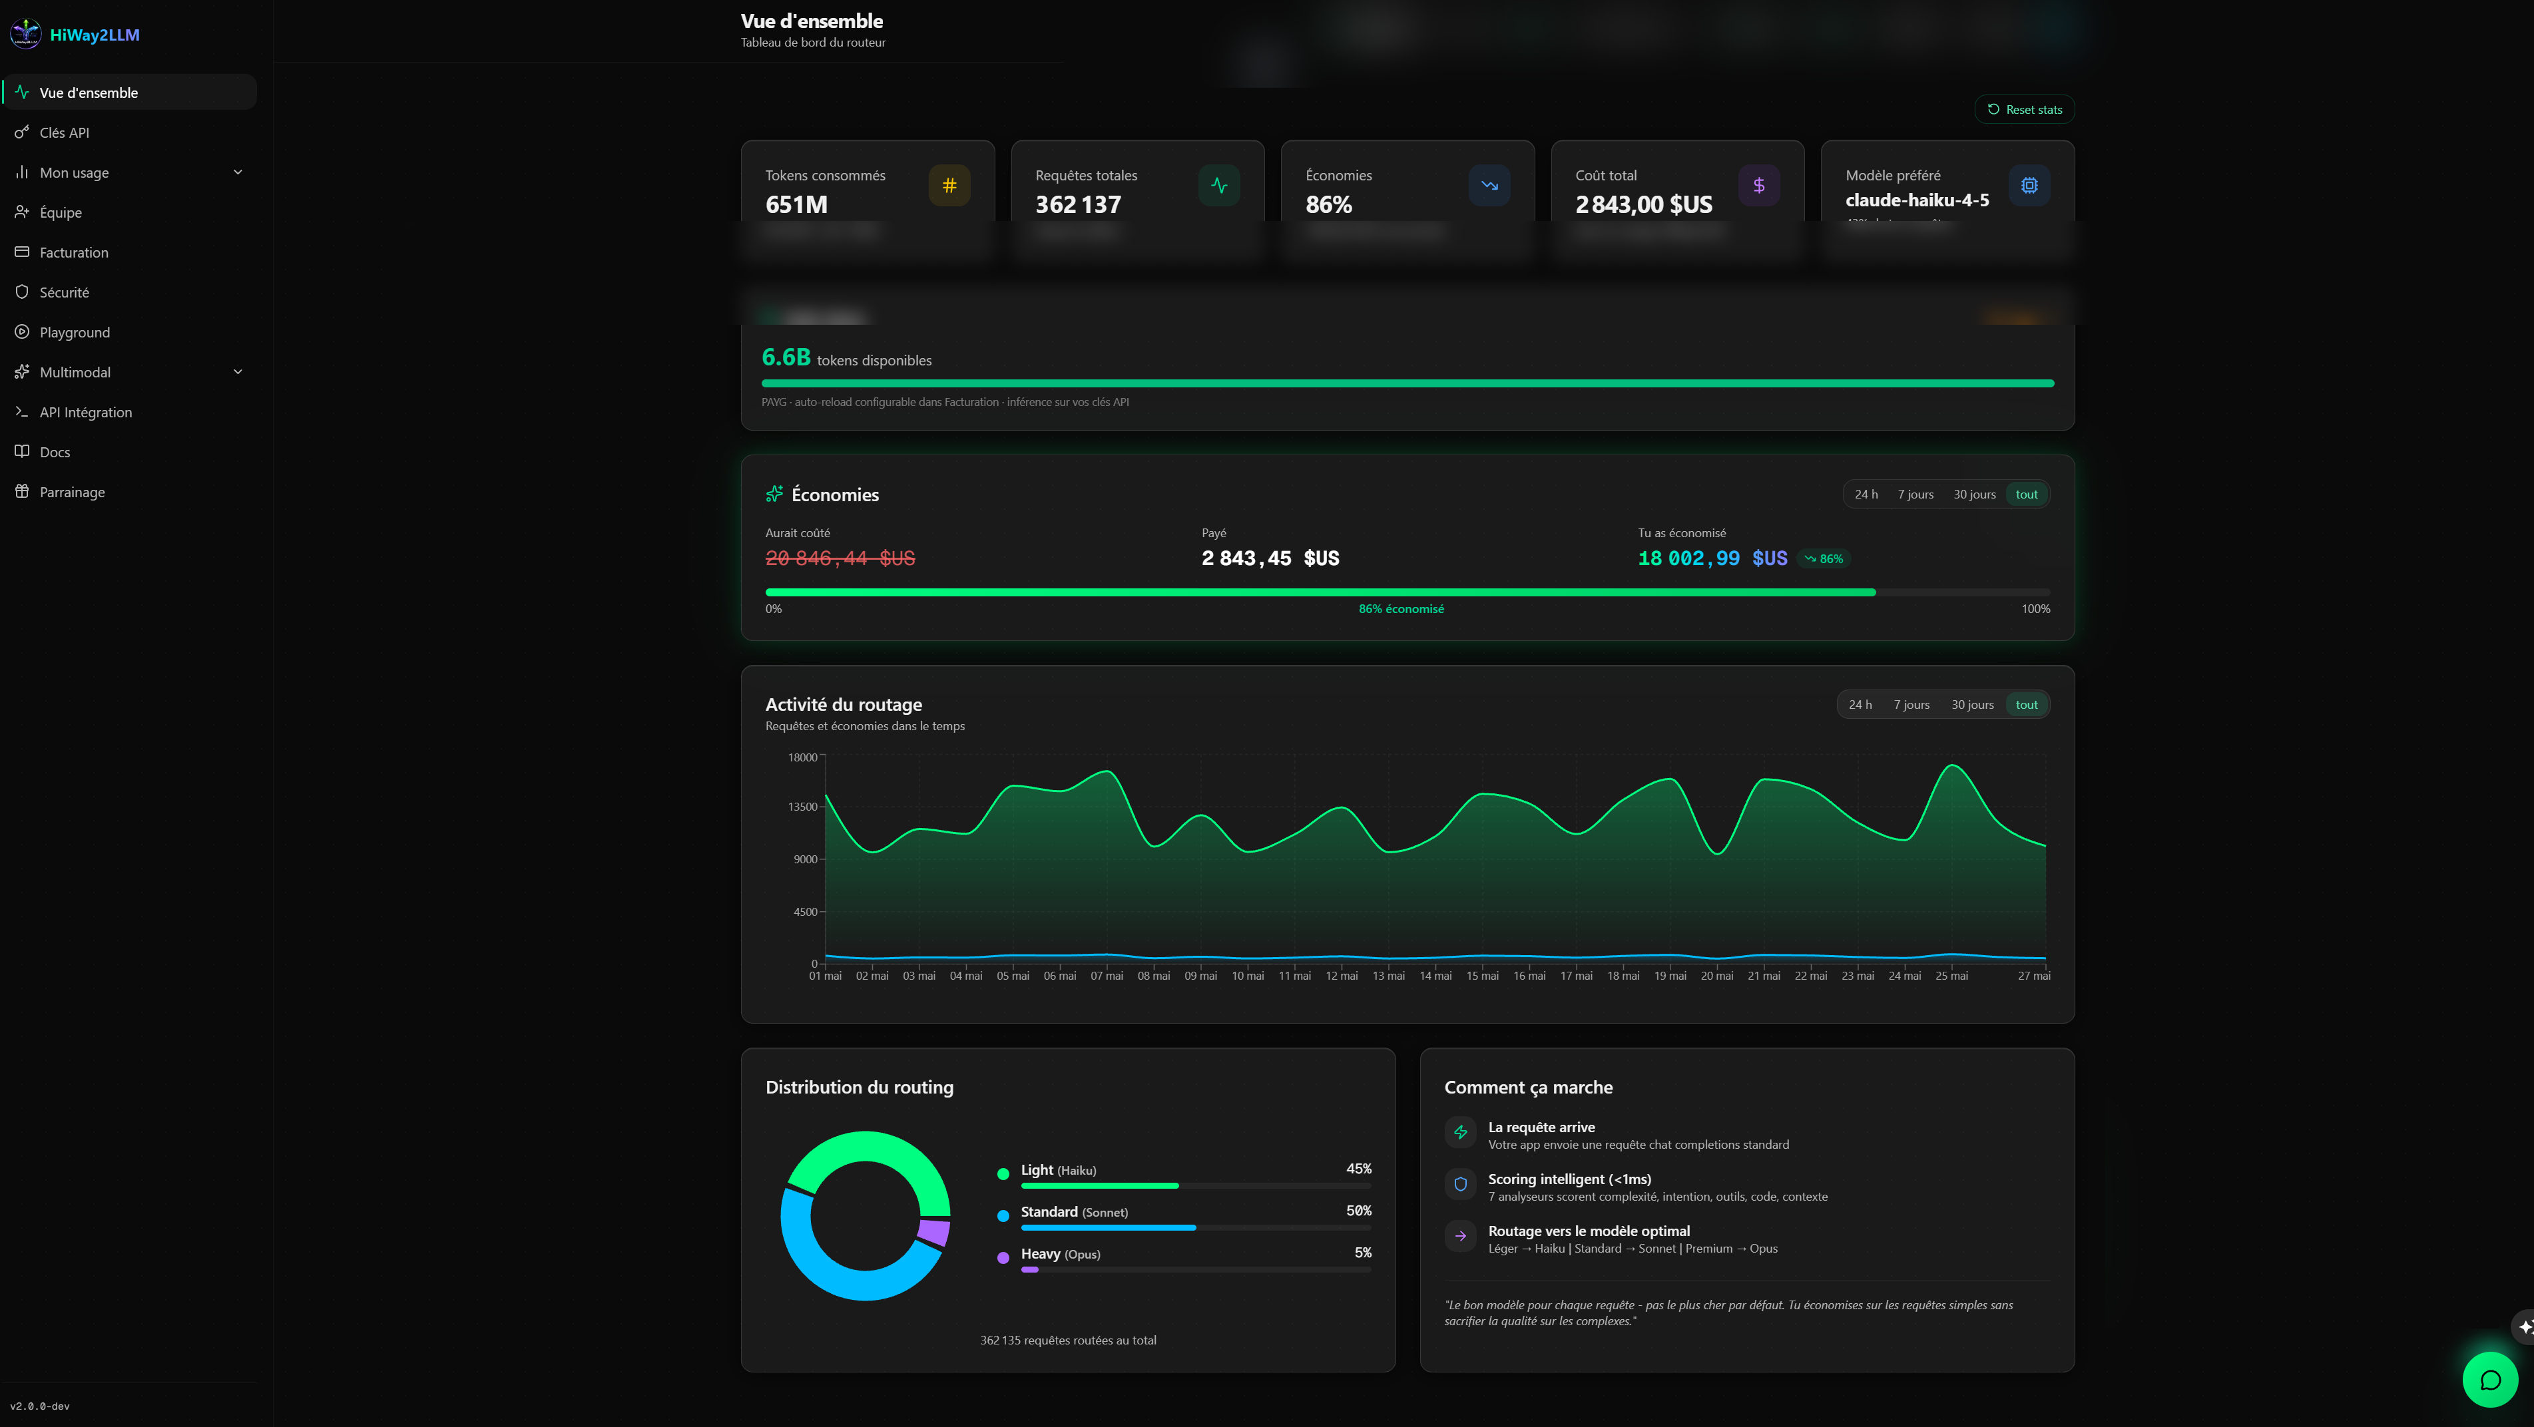Click the tokens disponibles progress bar
The width and height of the screenshot is (2534, 1427).
[x=1407, y=383]
